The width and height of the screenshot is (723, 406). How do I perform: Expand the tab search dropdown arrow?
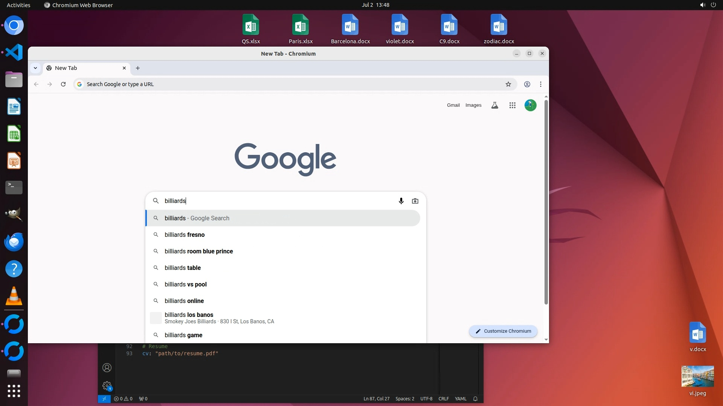35,68
